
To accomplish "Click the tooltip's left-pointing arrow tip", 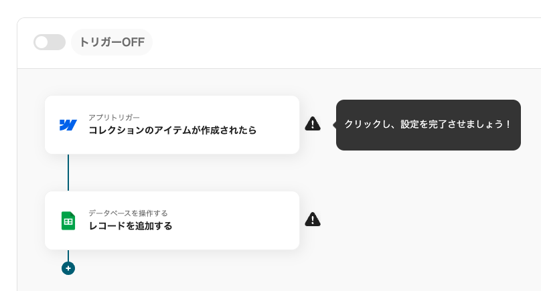I will point(334,124).
